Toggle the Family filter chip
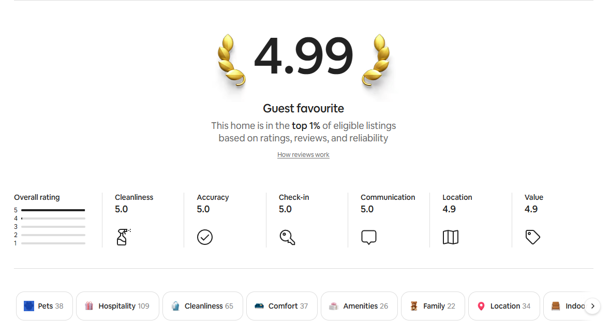Screen dimensions: 610x335 [433, 305]
